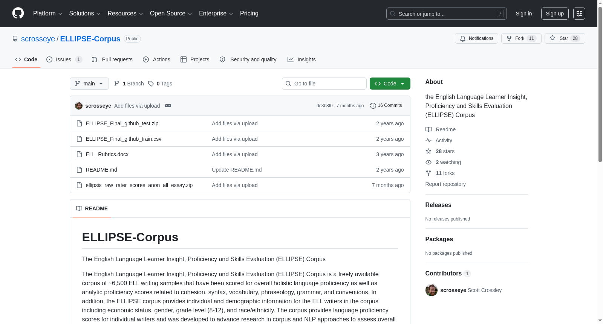Click the dc3b8f0 commit hash
The height and width of the screenshot is (324, 603).
tap(324, 106)
